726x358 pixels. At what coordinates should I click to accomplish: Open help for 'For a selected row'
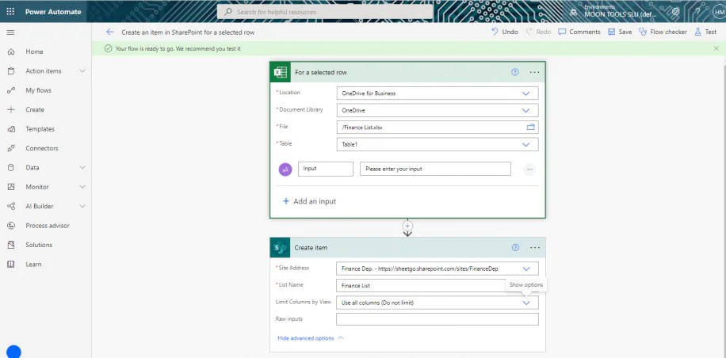pos(515,72)
